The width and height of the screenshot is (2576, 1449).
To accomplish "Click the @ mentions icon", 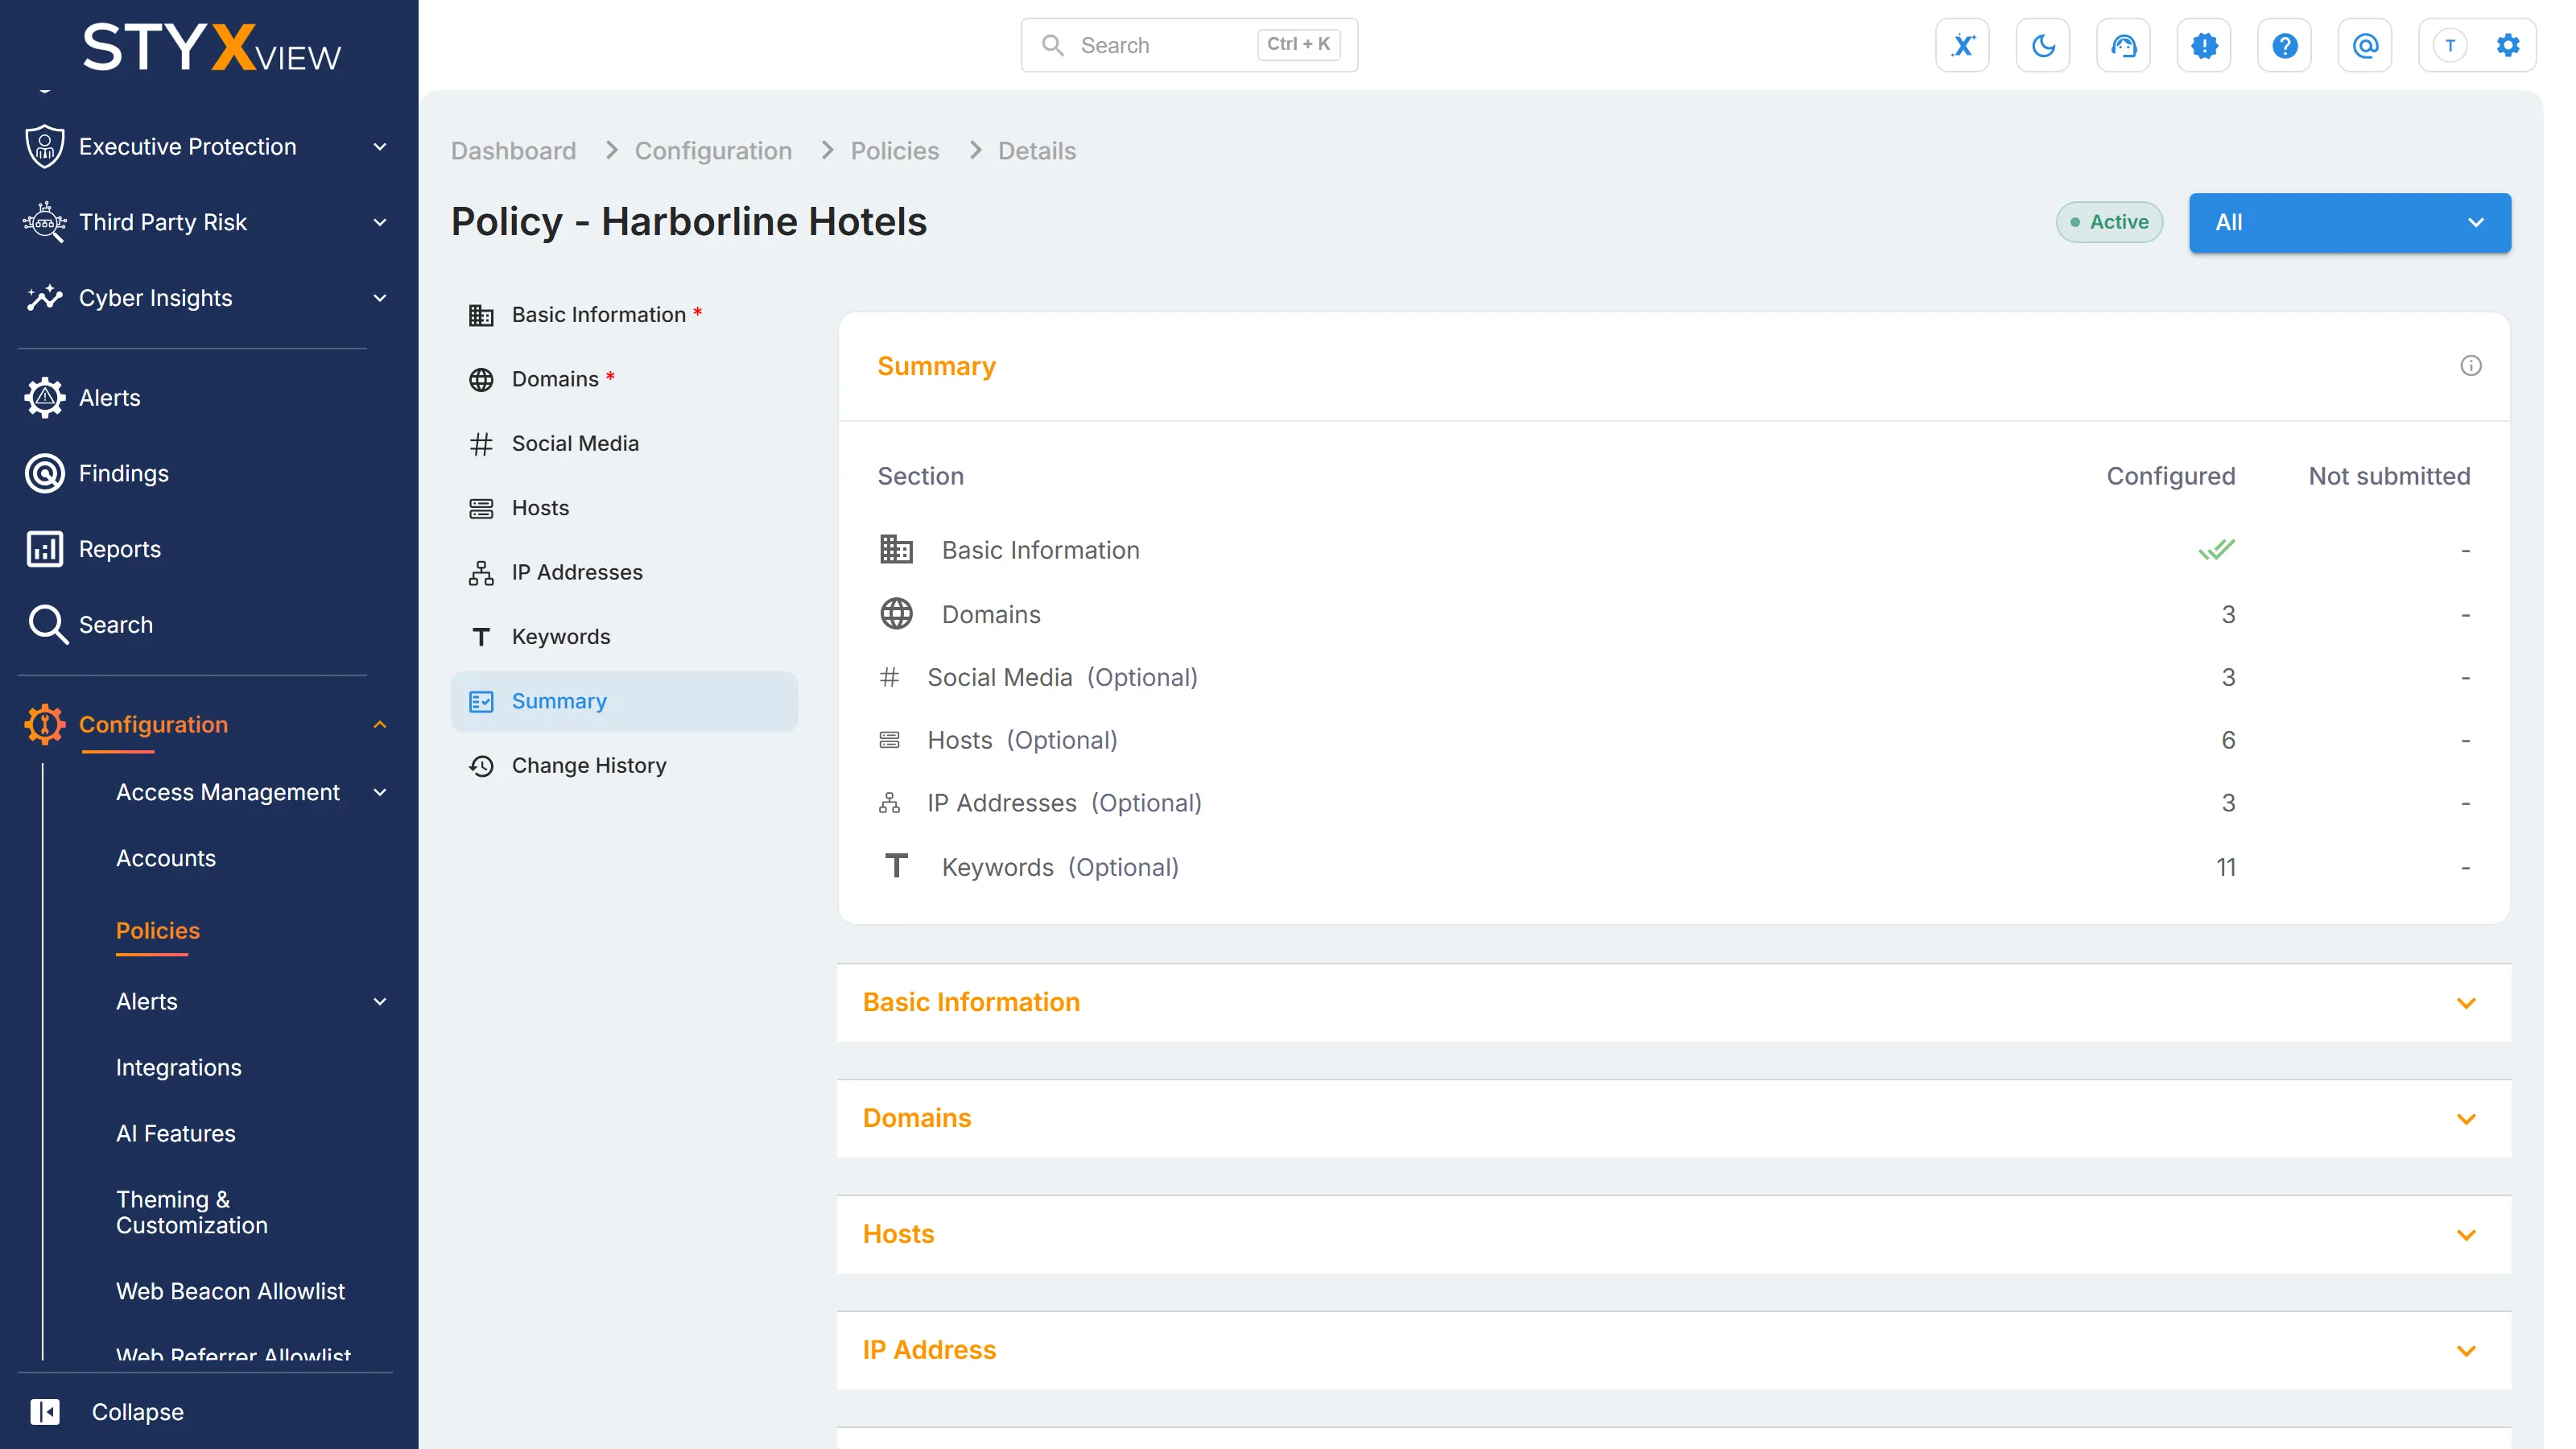I will (2365, 45).
